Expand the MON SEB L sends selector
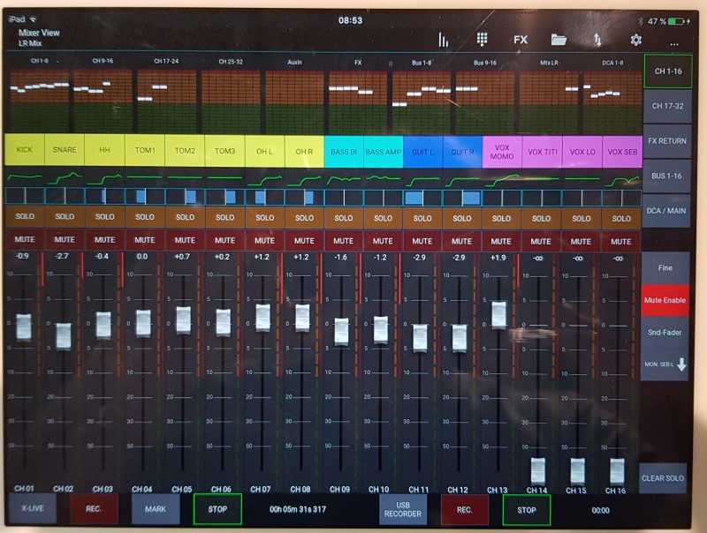 point(665,364)
